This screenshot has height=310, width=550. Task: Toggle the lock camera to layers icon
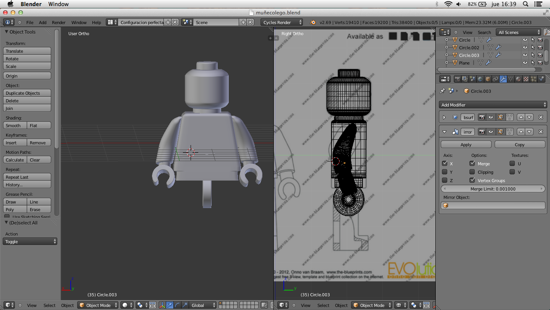264,305
